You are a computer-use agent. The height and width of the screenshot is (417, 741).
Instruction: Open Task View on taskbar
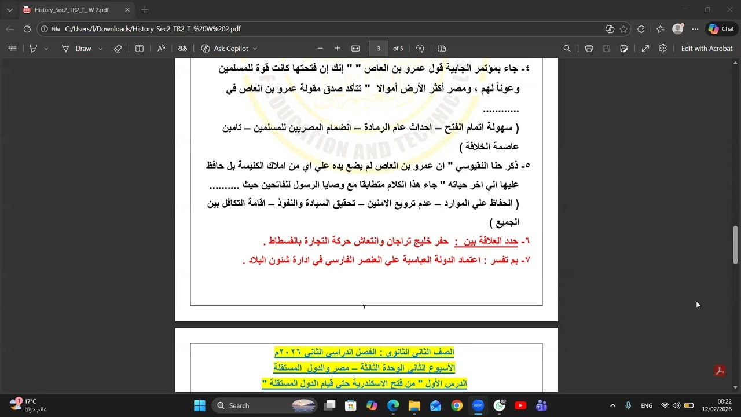(330, 405)
